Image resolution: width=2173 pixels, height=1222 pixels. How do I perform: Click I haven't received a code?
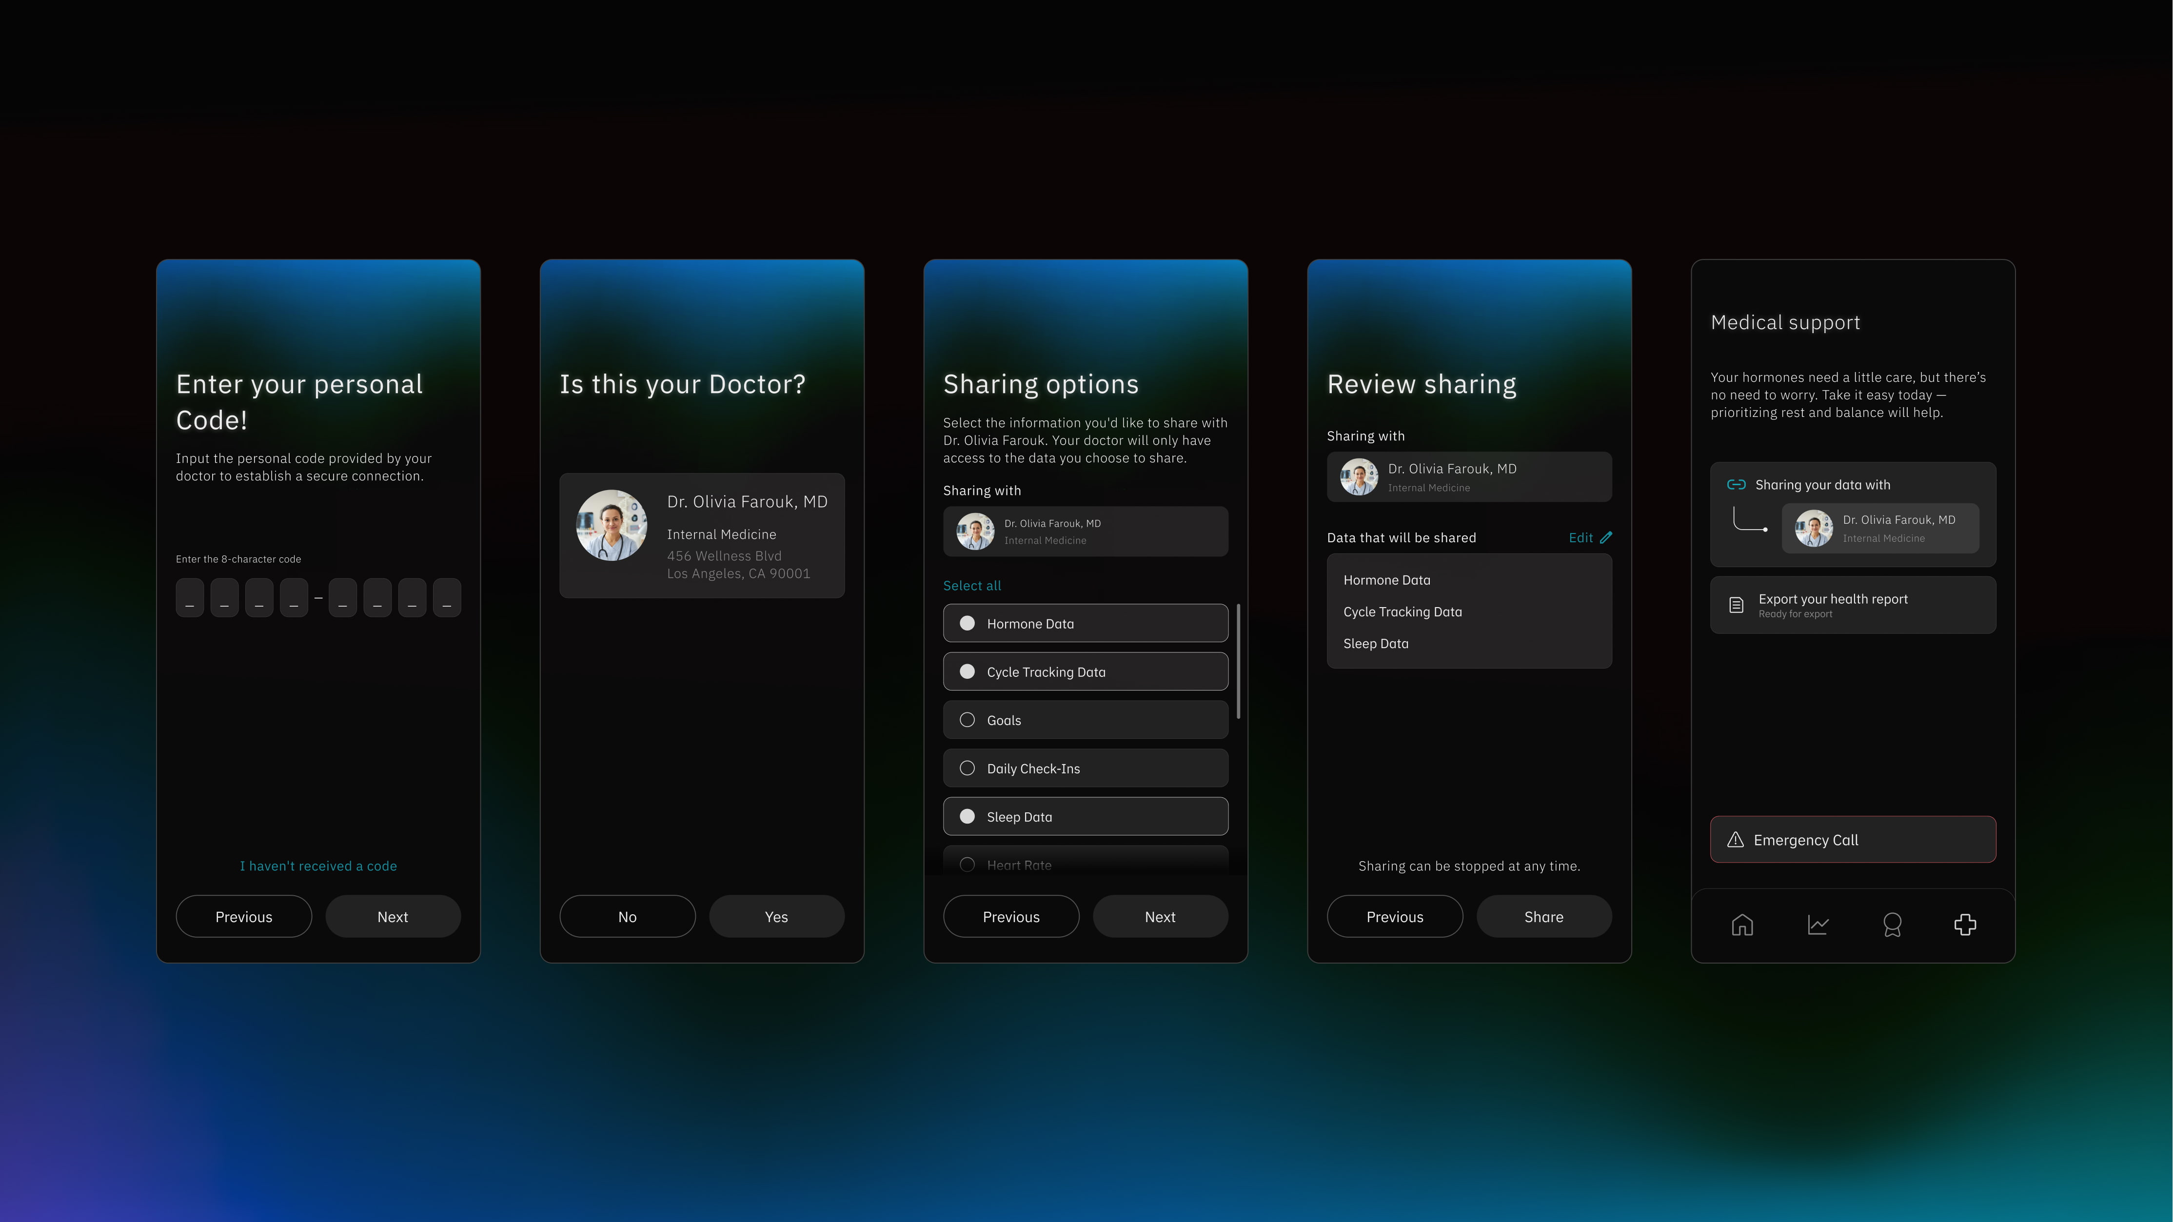coord(318,866)
